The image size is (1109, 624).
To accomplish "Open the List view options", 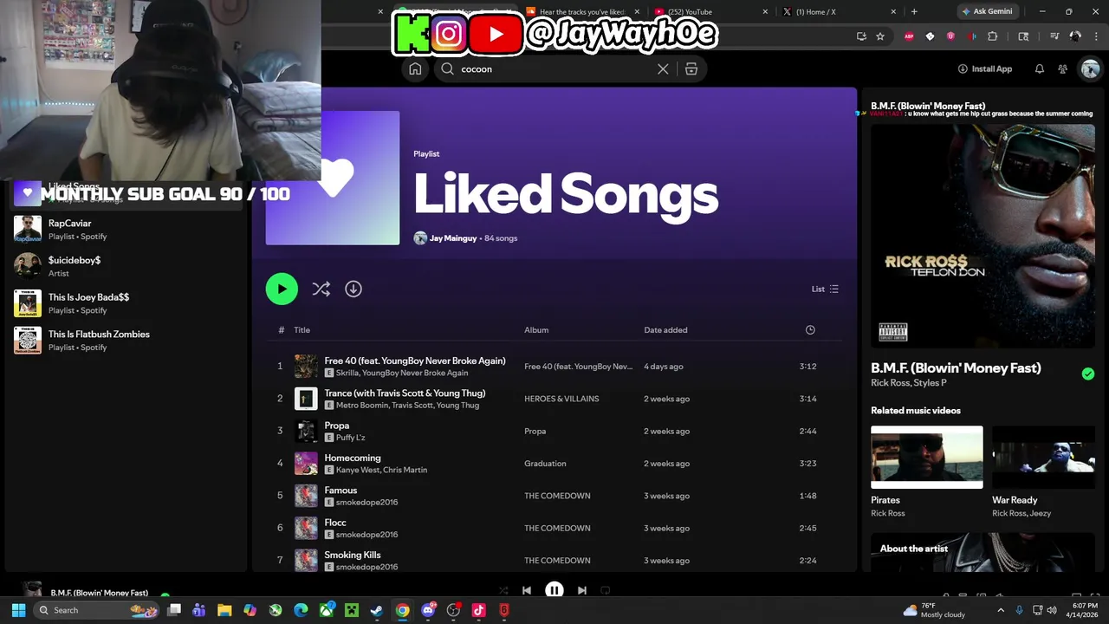I will pos(825,289).
